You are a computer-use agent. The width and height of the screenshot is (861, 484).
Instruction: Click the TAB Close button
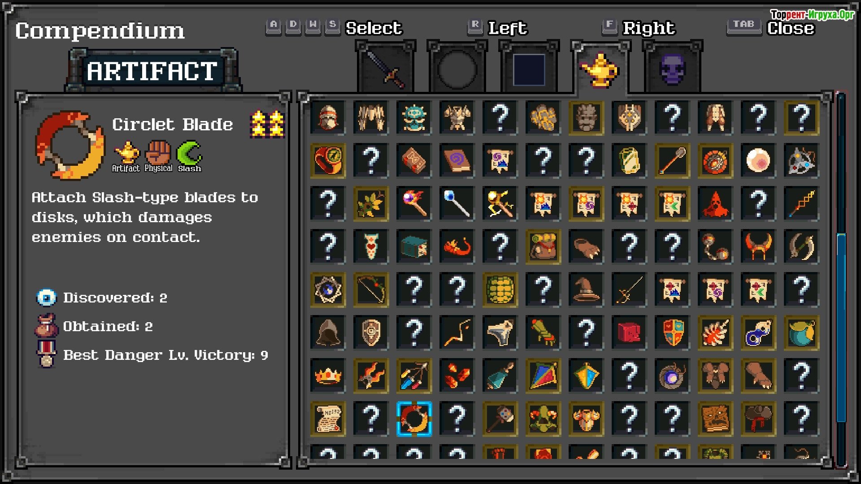771,27
